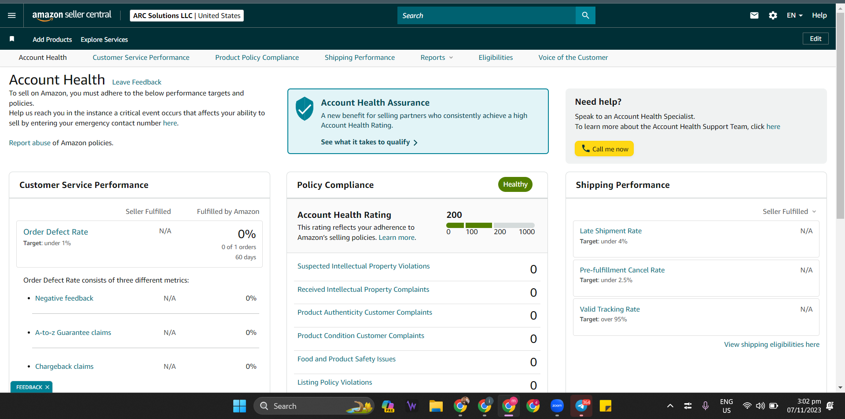The height and width of the screenshot is (419, 845).
Task: Click the Account Health Rating progress bar
Action: 490,225
